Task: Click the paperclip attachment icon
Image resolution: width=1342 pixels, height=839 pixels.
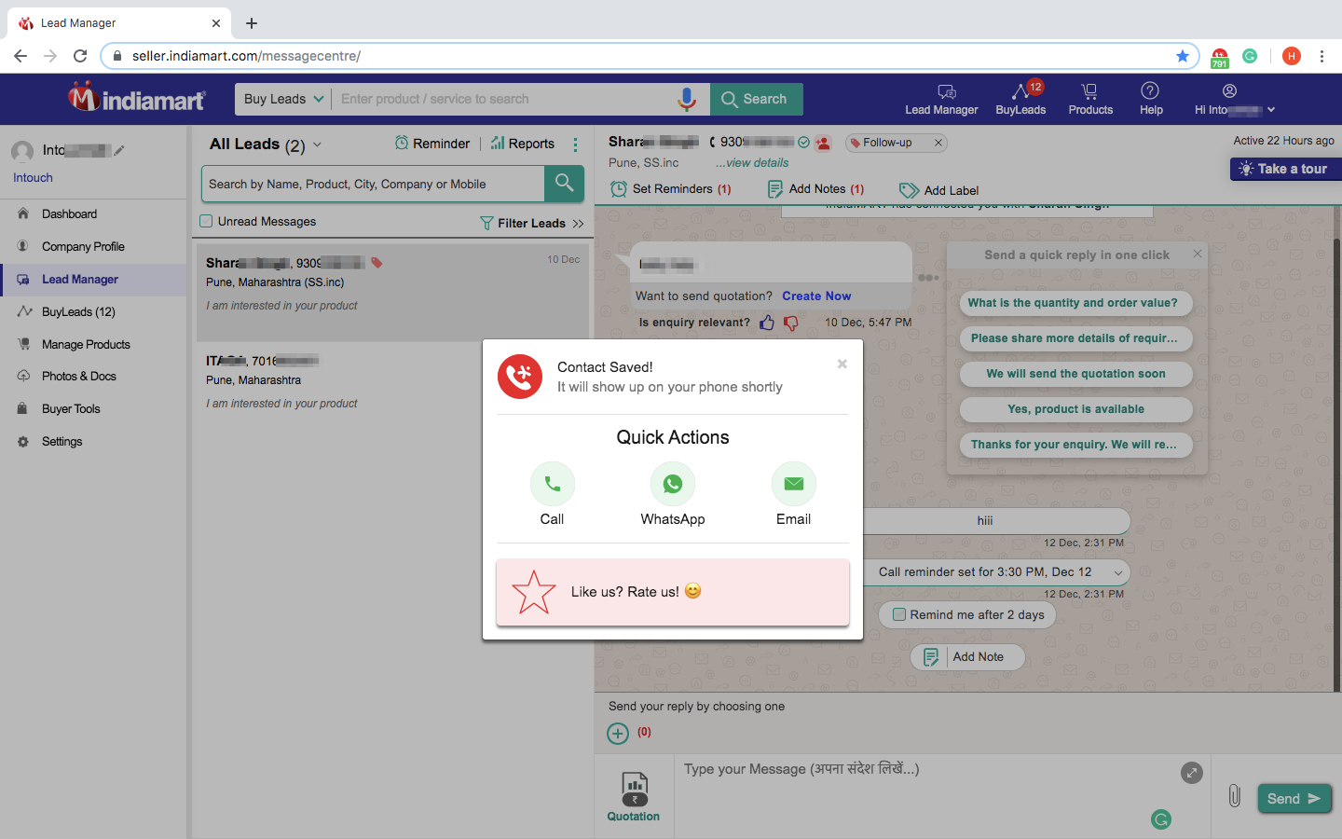Action: click(x=1235, y=796)
